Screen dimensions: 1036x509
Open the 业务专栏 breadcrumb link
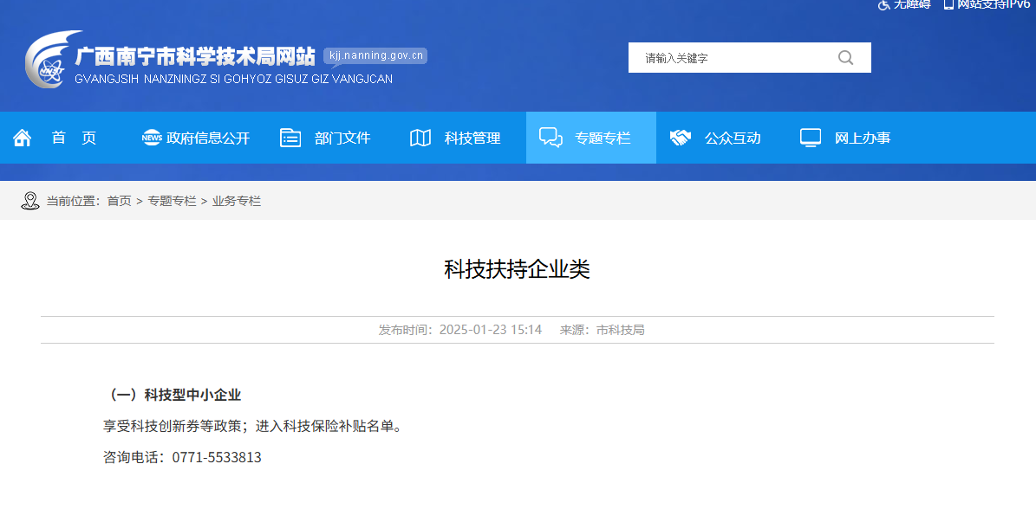pyautogui.click(x=236, y=200)
